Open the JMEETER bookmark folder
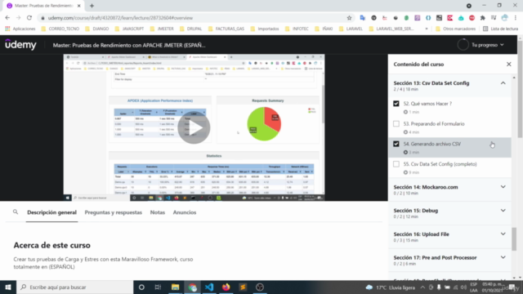The image size is (523, 294). coord(162,29)
